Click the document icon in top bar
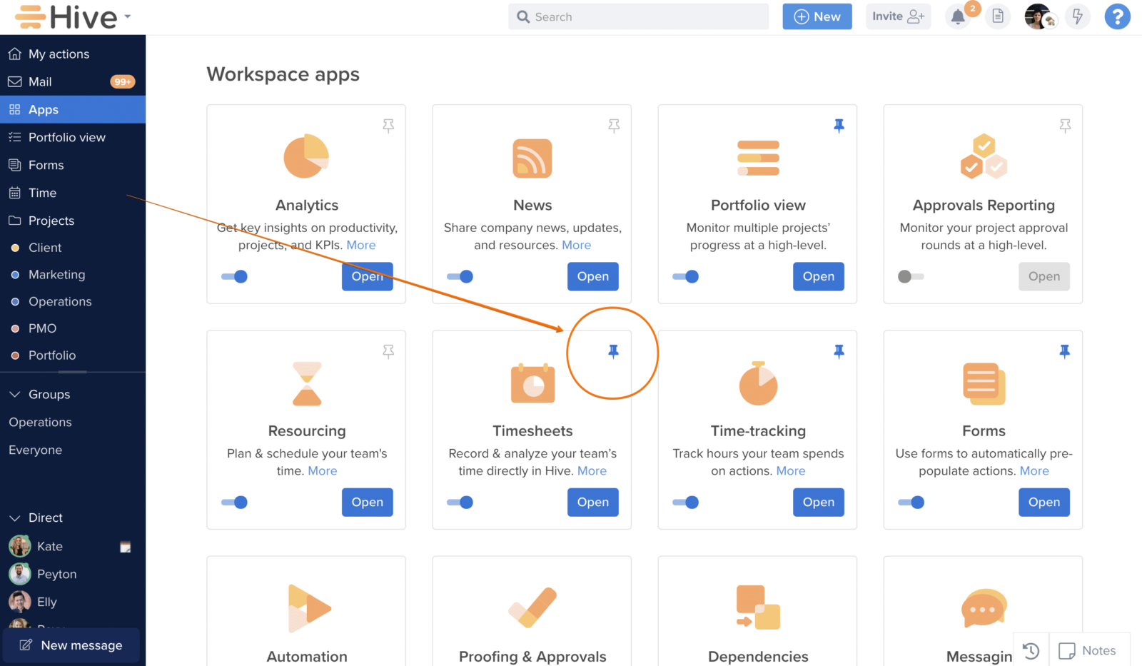The height and width of the screenshot is (666, 1142). point(998,16)
